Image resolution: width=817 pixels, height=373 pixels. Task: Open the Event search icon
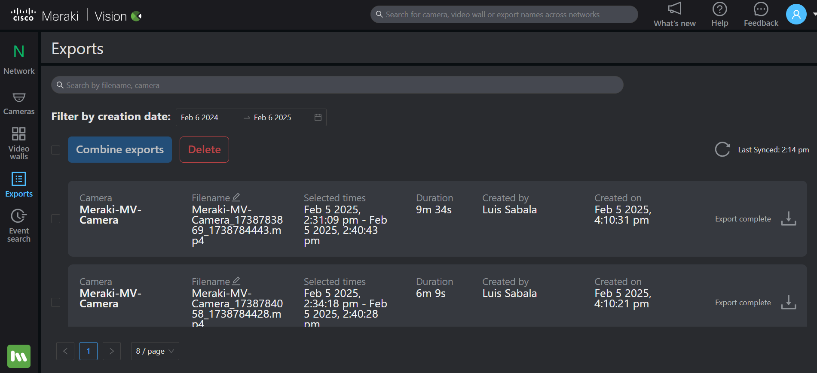[x=19, y=216]
